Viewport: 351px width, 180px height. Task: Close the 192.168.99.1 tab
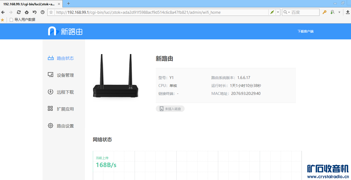pyautogui.click(x=59, y=4)
